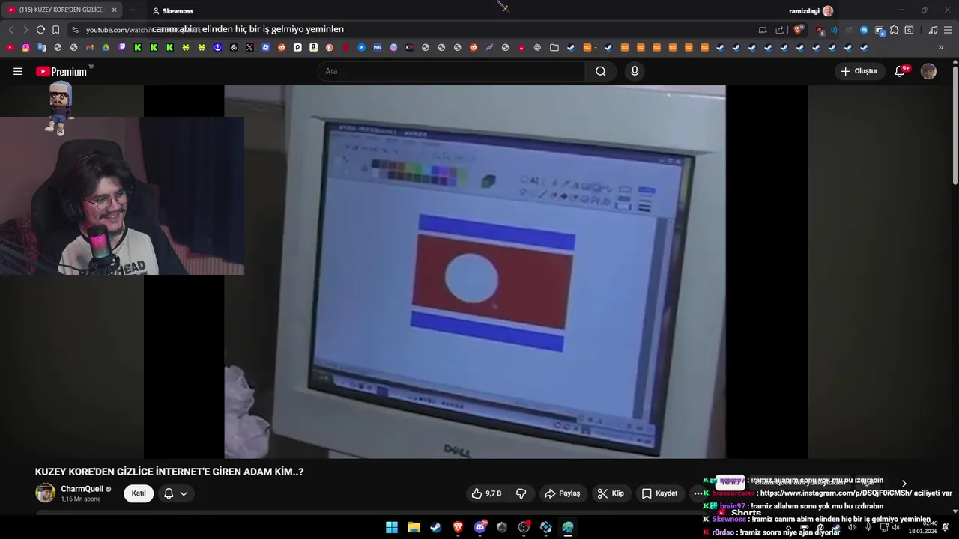Click the video player area
Image resolution: width=959 pixels, height=539 pixels.
click(x=475, y=271)
